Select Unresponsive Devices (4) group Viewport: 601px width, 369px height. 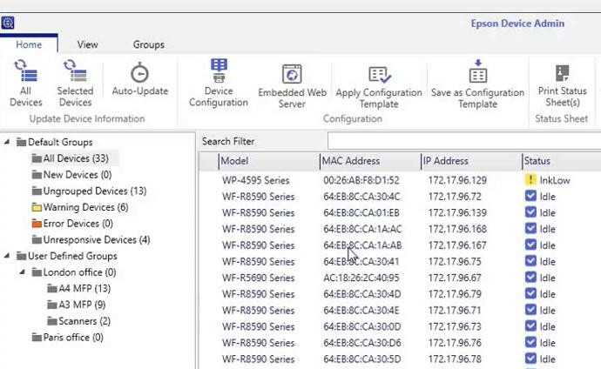[x=96, y=239]
